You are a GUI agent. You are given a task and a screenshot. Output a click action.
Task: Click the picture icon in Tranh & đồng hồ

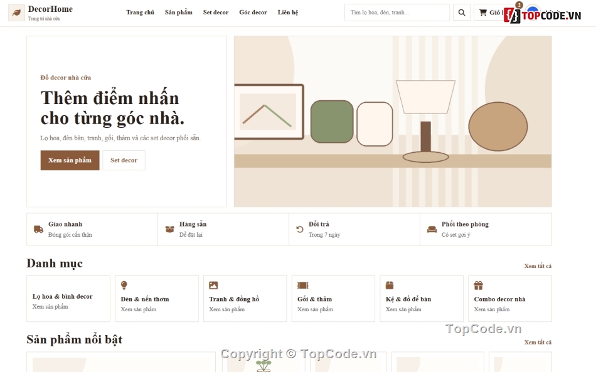tap(213, 285)
